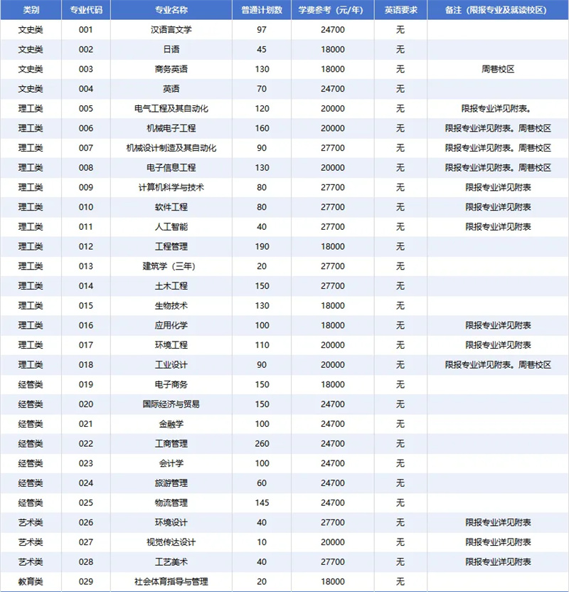
Task: Select 会计学 cell
Action: coord(171,463)
